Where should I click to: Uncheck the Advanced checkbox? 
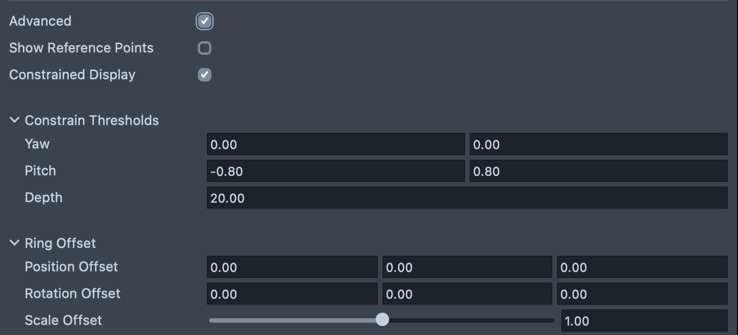pos(205,21)
